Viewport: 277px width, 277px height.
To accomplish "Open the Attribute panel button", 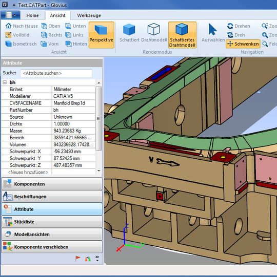I will [x=52, y=209].
